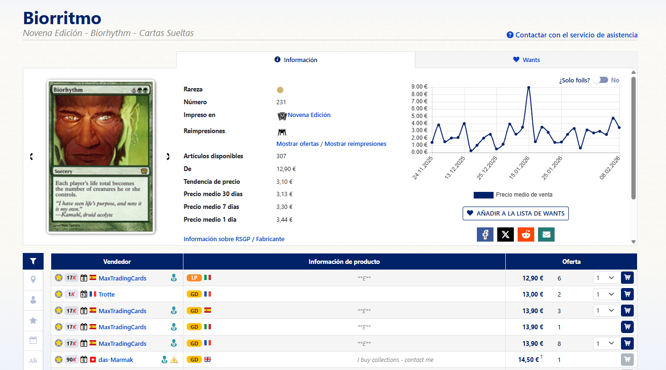
Task: Expand quantity selector for Trotte's offer
Action: [x=605, y=294]
